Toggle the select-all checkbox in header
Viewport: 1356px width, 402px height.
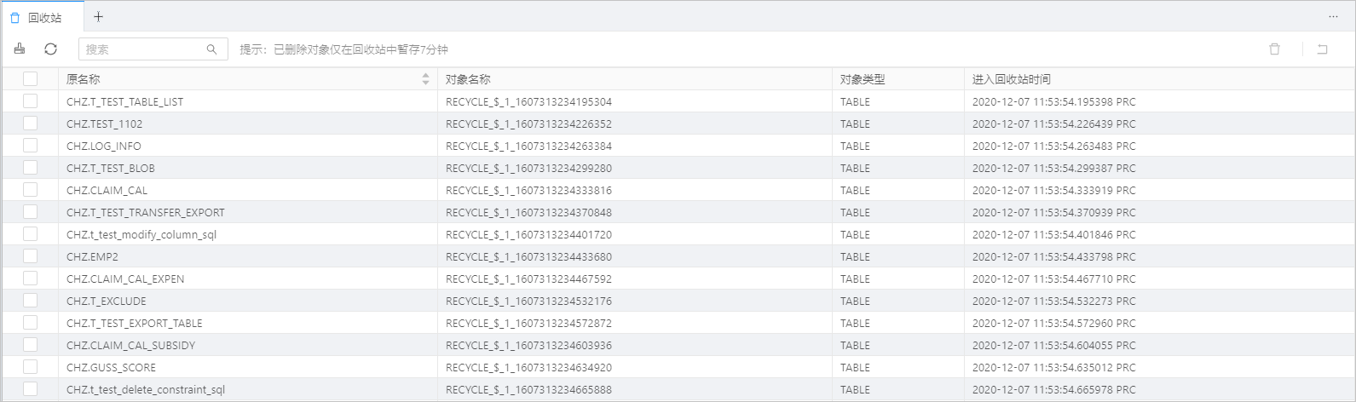pos(31,79)
